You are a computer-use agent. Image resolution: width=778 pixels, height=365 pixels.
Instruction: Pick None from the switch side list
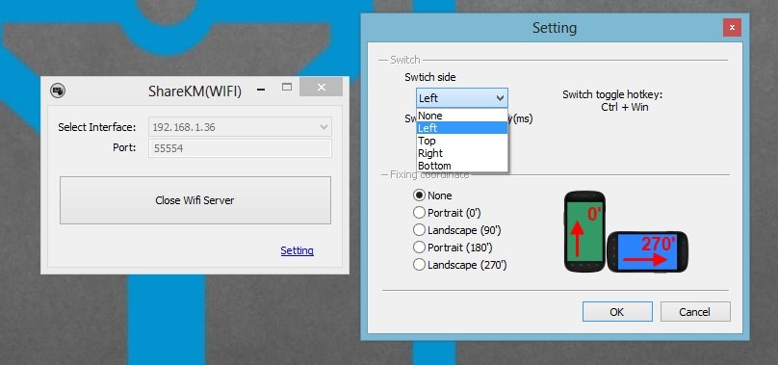tap(462, 116)
